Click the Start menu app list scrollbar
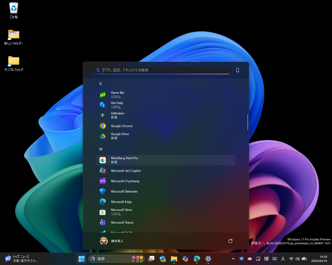Viewport: 332px width, 265px height. [x=248, y=122]
